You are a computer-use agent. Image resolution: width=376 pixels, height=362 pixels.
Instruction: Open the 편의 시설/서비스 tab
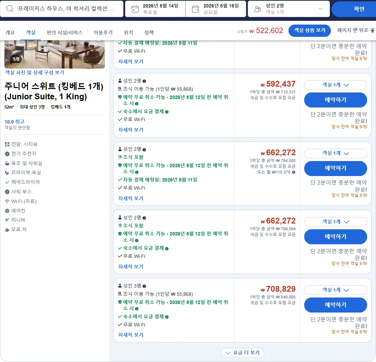click(65, 32)
